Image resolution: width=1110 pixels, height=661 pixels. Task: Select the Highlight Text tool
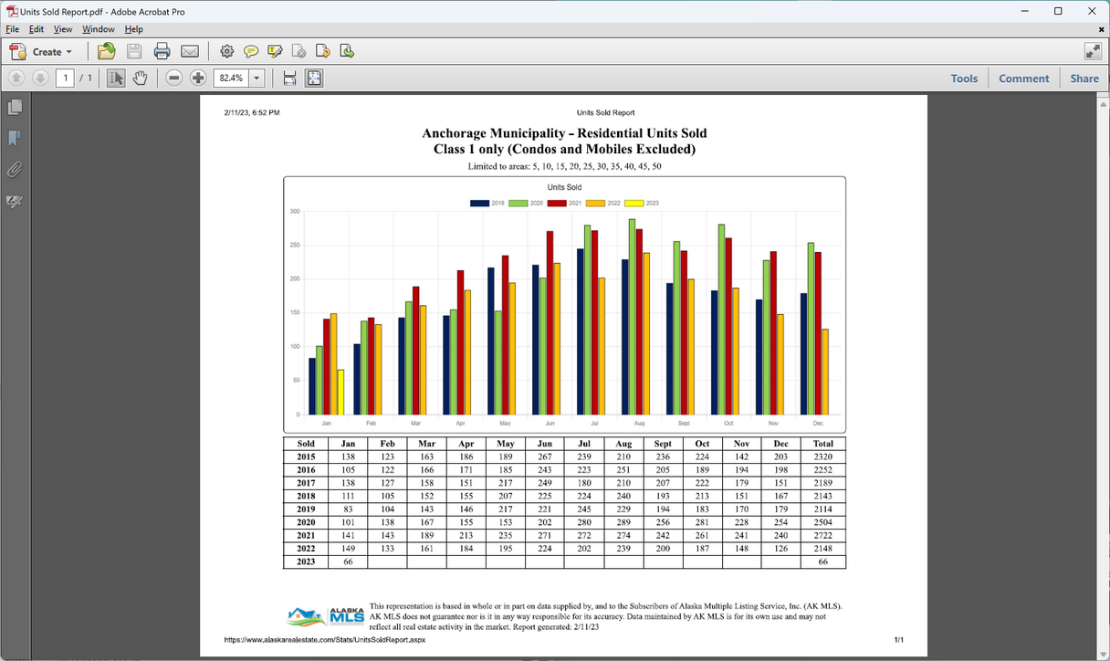click(x=275, y=51)
